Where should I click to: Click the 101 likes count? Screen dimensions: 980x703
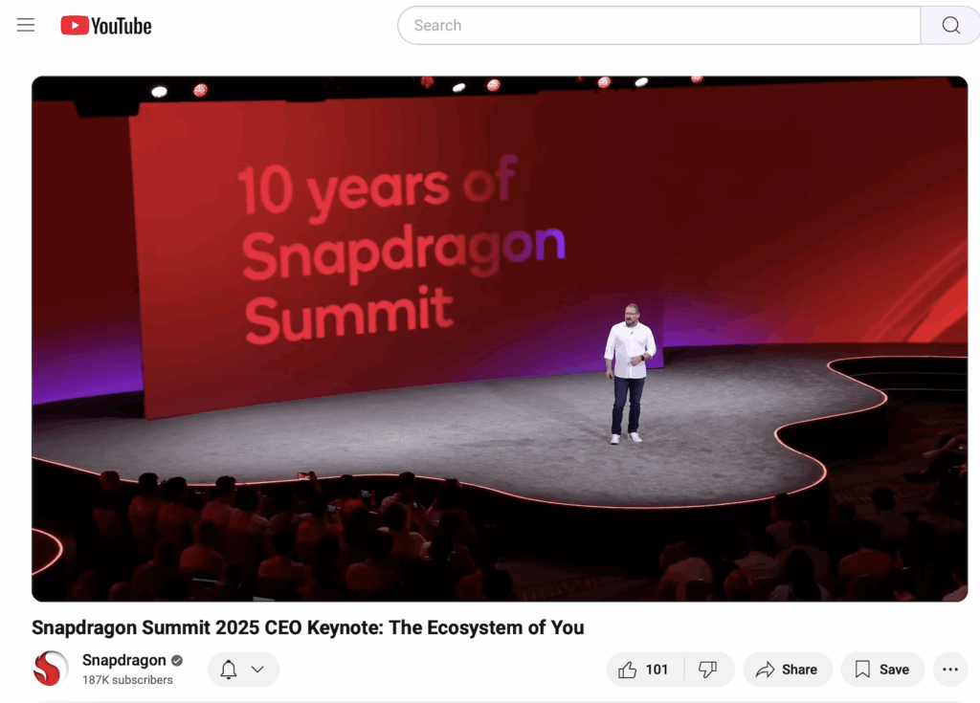(657, 670)
